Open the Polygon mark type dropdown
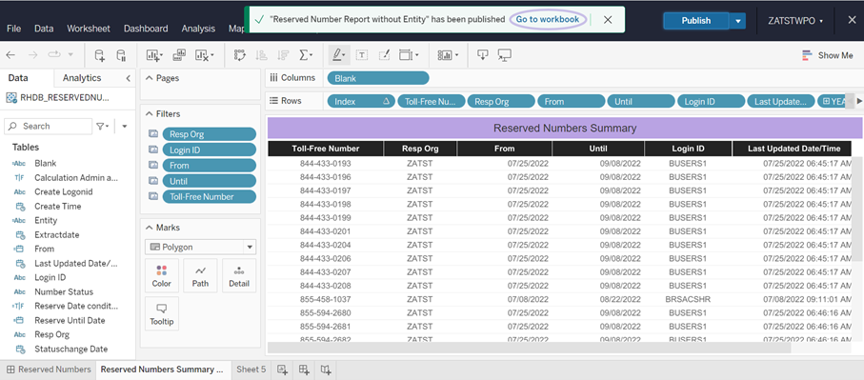This screenshot has width=864, height=380. coord(201,248)
